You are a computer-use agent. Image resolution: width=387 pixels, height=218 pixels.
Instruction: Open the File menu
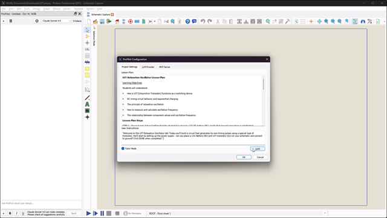(4, 8)
